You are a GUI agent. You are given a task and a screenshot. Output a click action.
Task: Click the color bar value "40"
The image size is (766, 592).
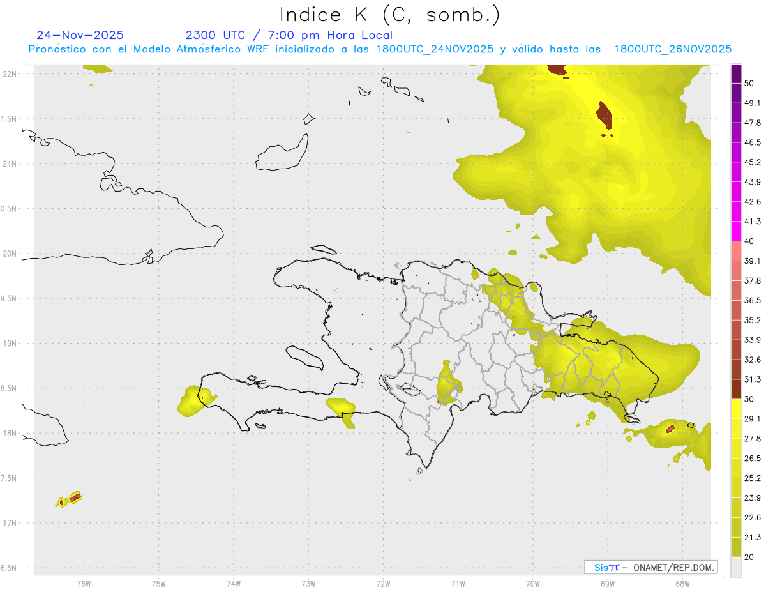click(749, 241)
